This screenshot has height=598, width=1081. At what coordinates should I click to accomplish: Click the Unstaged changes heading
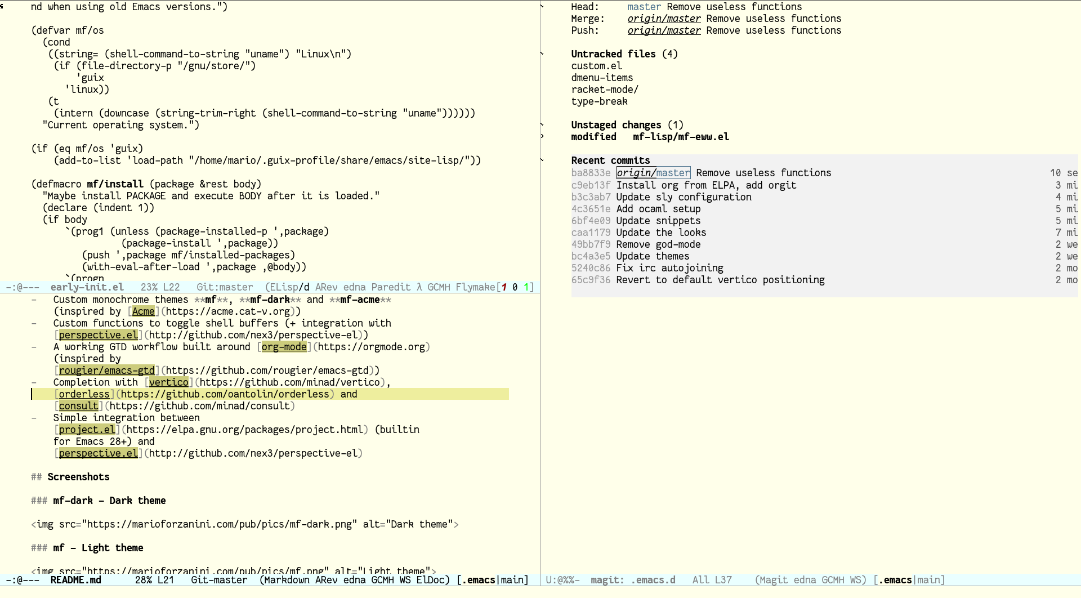(x=616, y=125)
